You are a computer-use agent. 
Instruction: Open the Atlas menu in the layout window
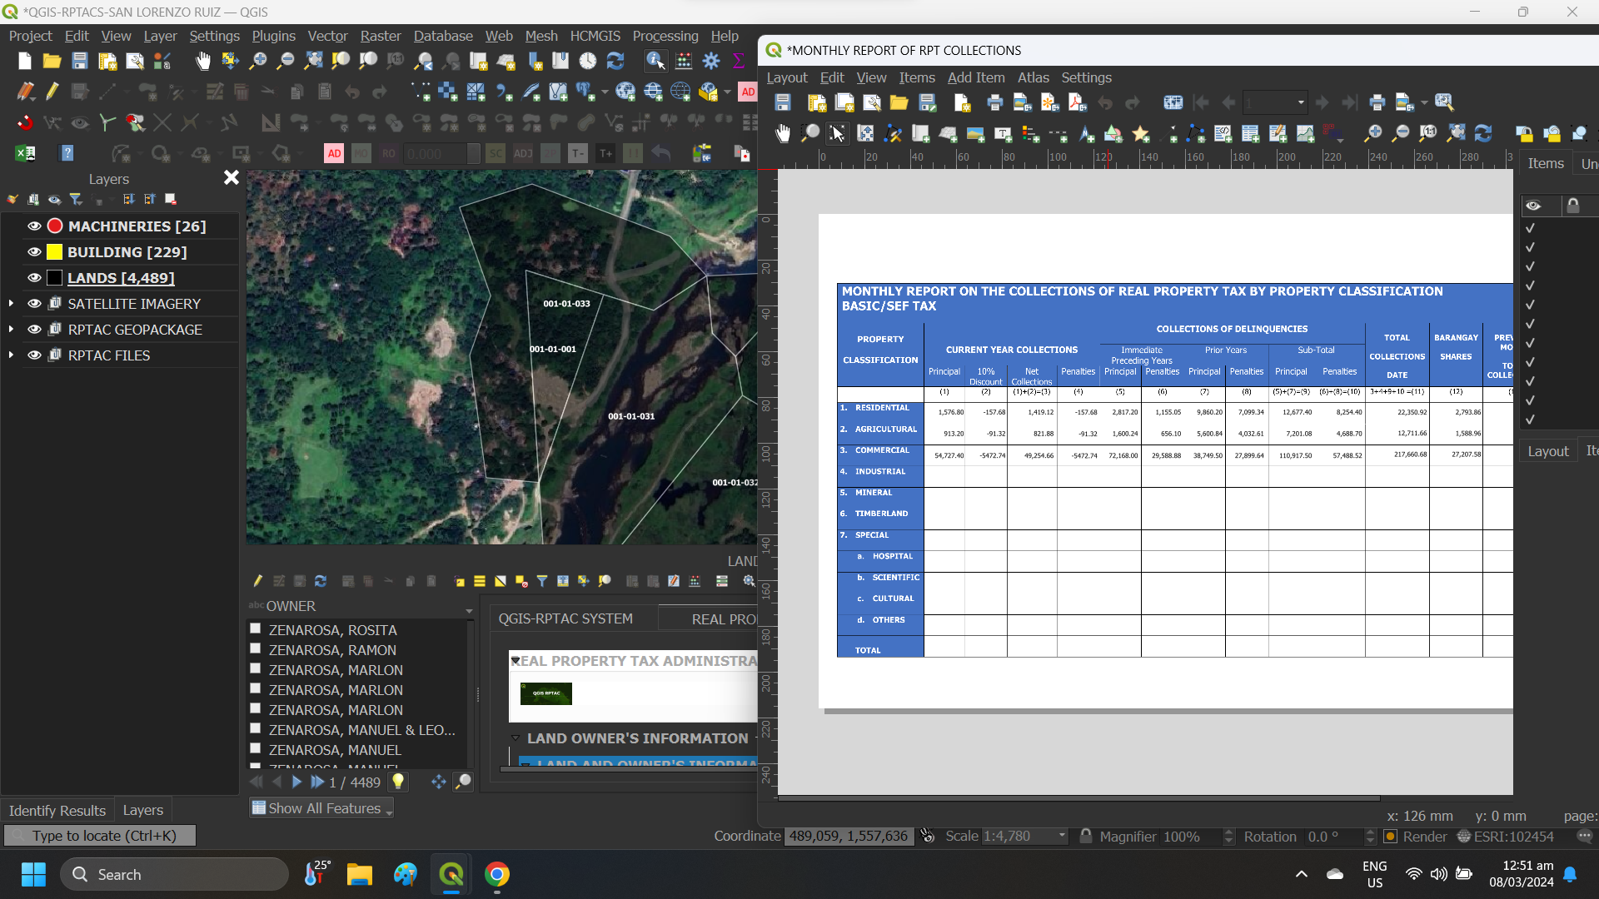tap(1033, 77)
